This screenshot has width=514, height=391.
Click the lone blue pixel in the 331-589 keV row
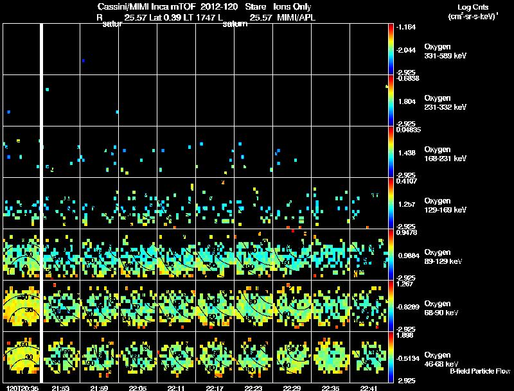coord(84,60)
